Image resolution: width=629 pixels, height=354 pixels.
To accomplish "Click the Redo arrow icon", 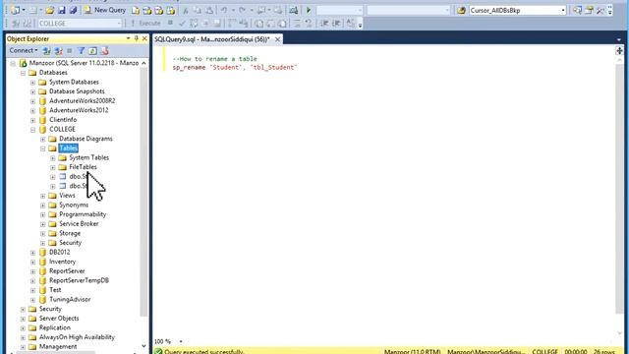I will point(243,10).
